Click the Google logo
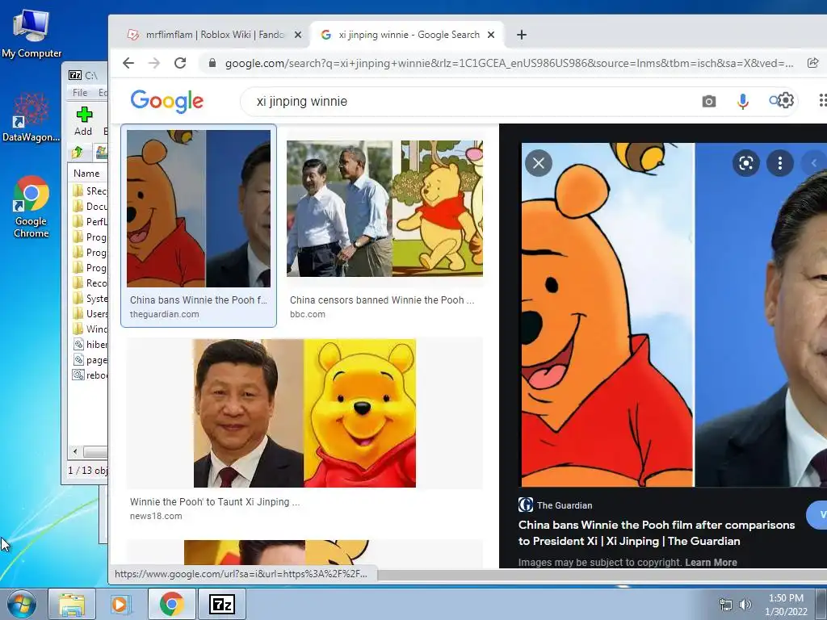 pos(166,101)
